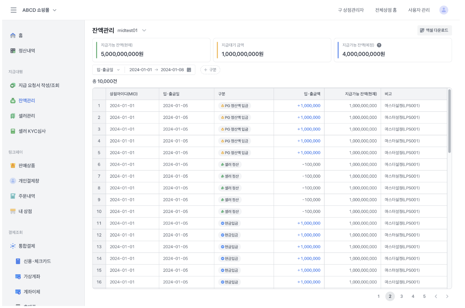Click the 엑셀 다운로드 button
The height and width of the screenshot is (308, 465).
pyautogui.click(x=434, y=30)
